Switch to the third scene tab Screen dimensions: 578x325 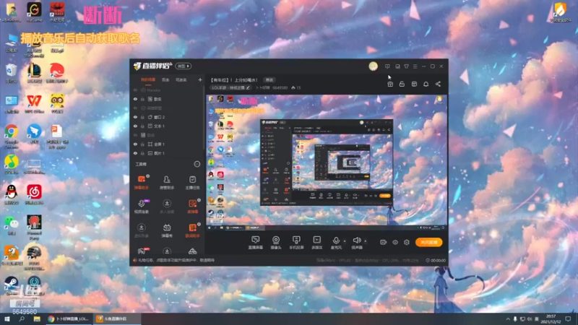tap(181, 79)
